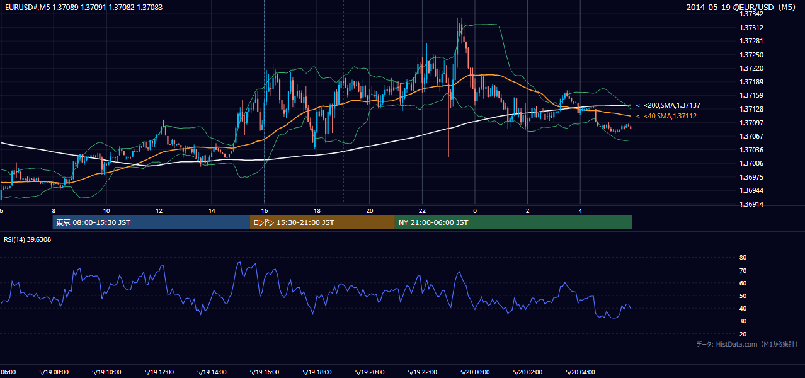The image size is (805, 378).
Task: Click RSI scale value 20
Action: point(743,334)
